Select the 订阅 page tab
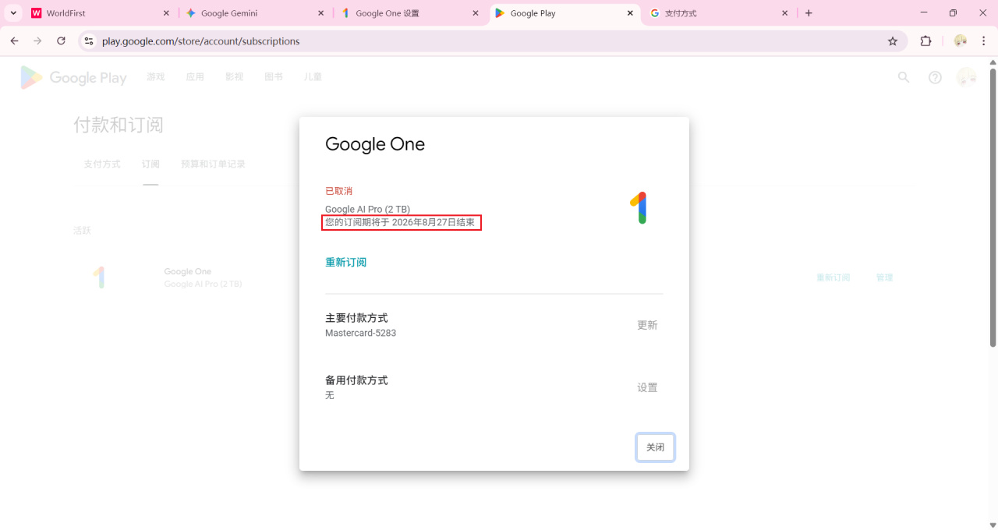This screenshot has width=998, height=530. (150, 164)
